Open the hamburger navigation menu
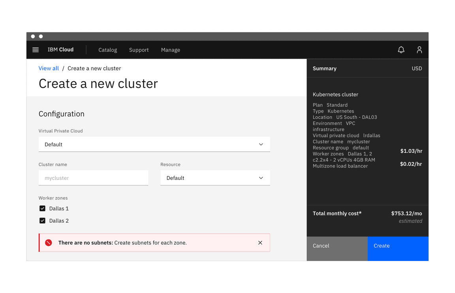The width and height of the screenshot is (455, 293). 36,50
